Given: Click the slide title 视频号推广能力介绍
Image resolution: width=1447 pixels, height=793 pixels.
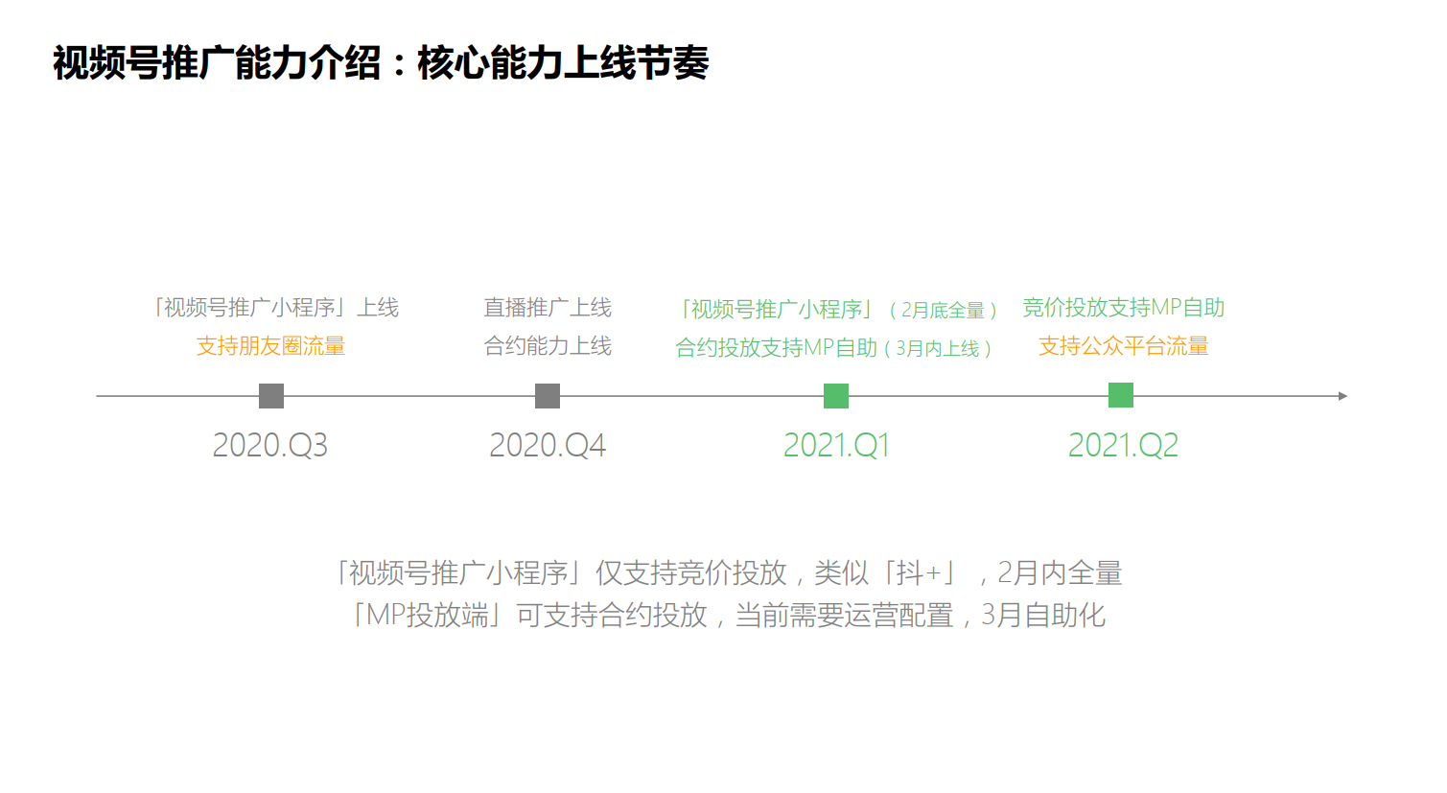Looking at the screenshot, I should (381, 63).
